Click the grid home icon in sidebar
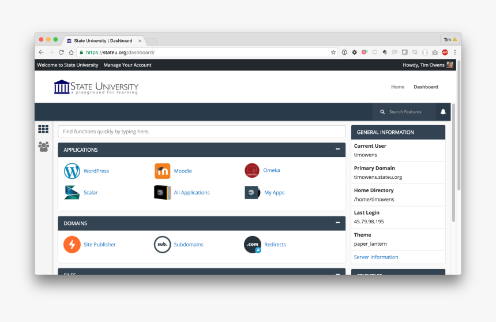The height and width of the screenshot is (322, 496). click(43, 129)
